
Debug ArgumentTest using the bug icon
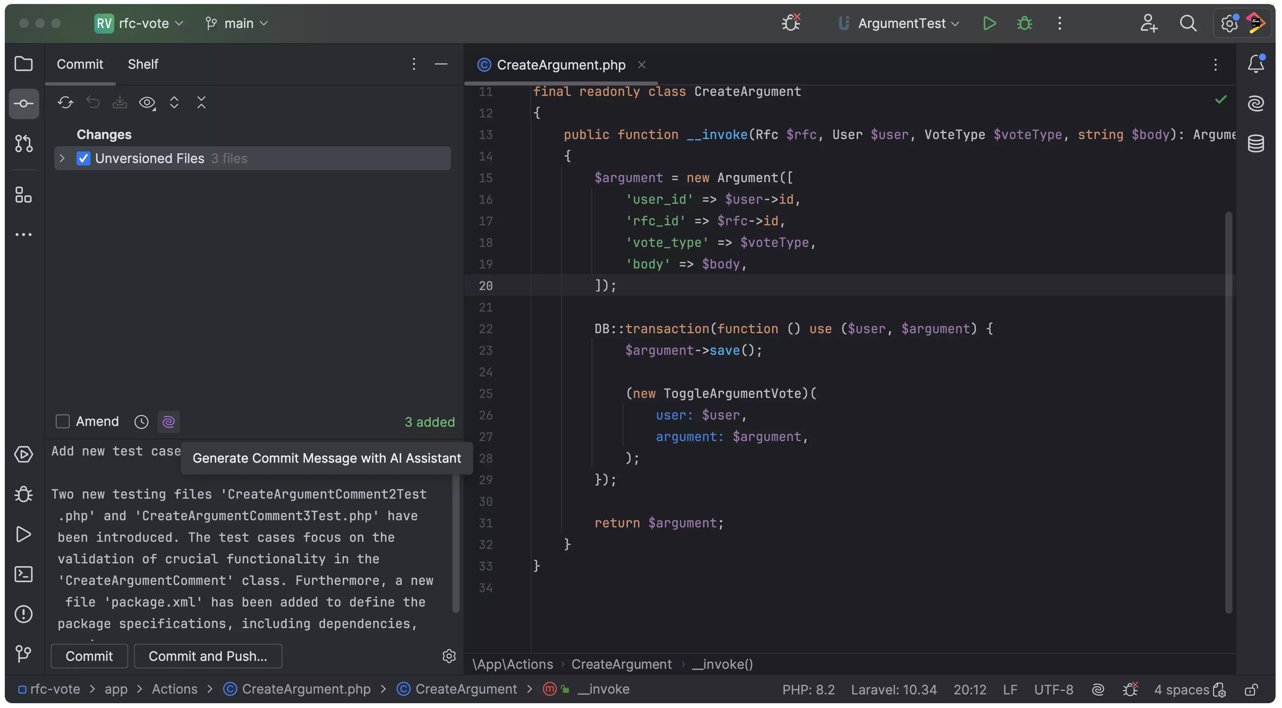(x=1024, y=23)
